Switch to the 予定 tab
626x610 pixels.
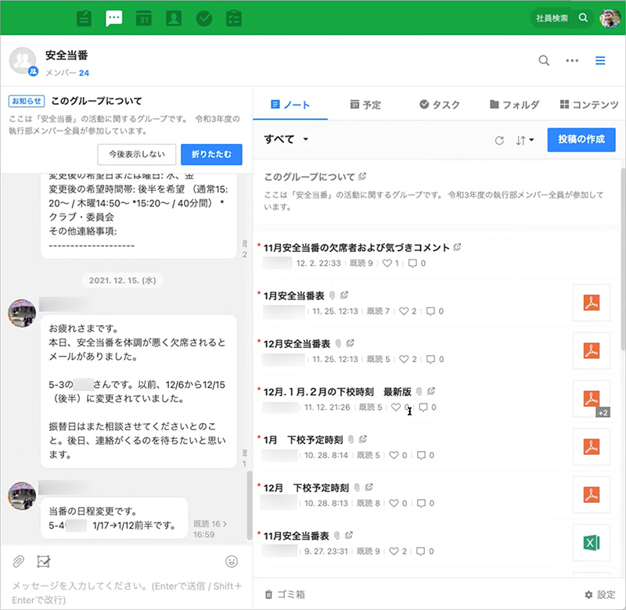click(365, 105)
